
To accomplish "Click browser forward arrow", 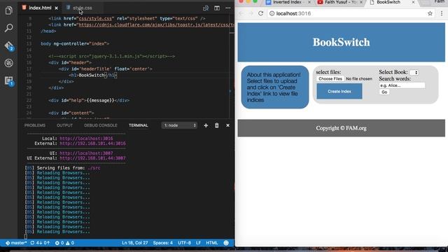I will pos(251,13).
